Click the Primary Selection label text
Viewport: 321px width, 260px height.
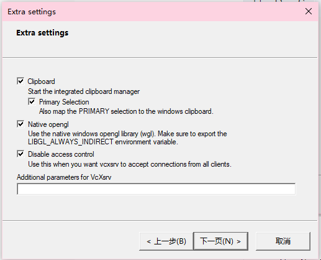tap(64, 102)
